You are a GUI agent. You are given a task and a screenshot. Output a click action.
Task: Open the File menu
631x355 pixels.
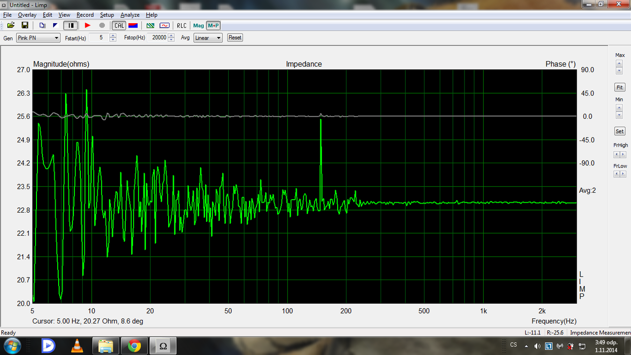[7, 15]
